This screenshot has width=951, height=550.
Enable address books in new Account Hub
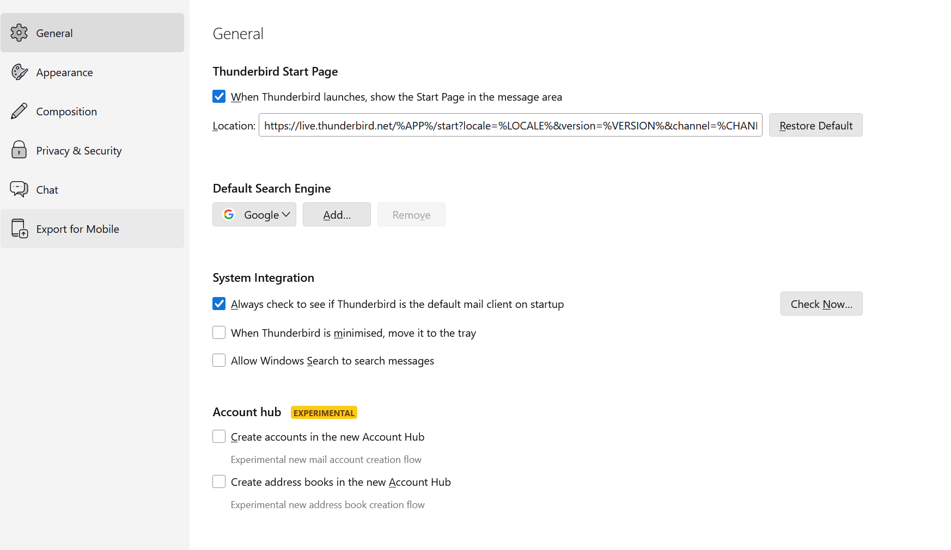tap(219, 481)
